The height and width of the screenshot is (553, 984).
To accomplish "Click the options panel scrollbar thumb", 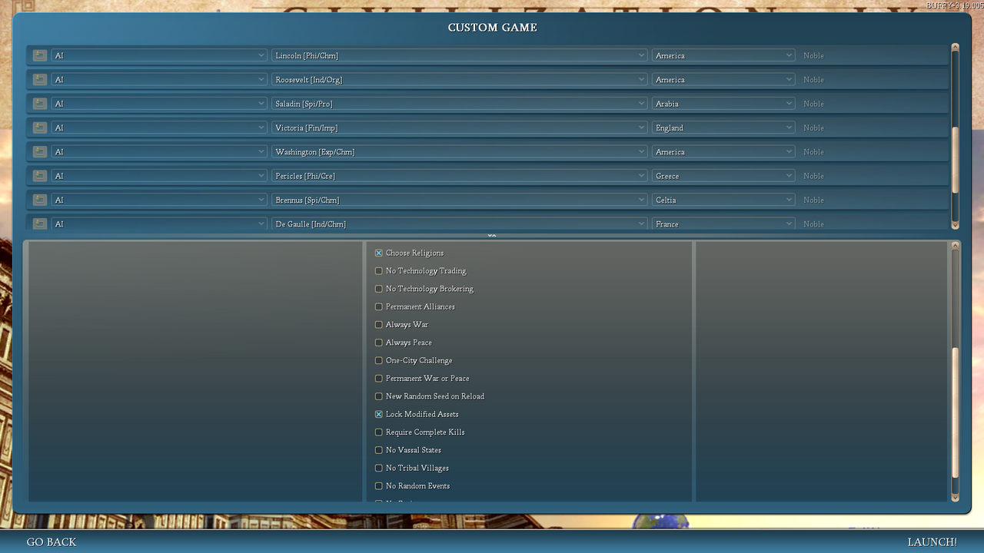I will click(x=956, y=412).
